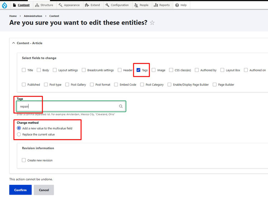Go to the Content breadcrumb link

pos(54,16)
